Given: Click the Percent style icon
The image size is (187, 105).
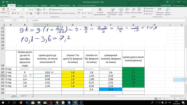Looking at the screenshot, I should pyautogui.click(x=83, y=13).
